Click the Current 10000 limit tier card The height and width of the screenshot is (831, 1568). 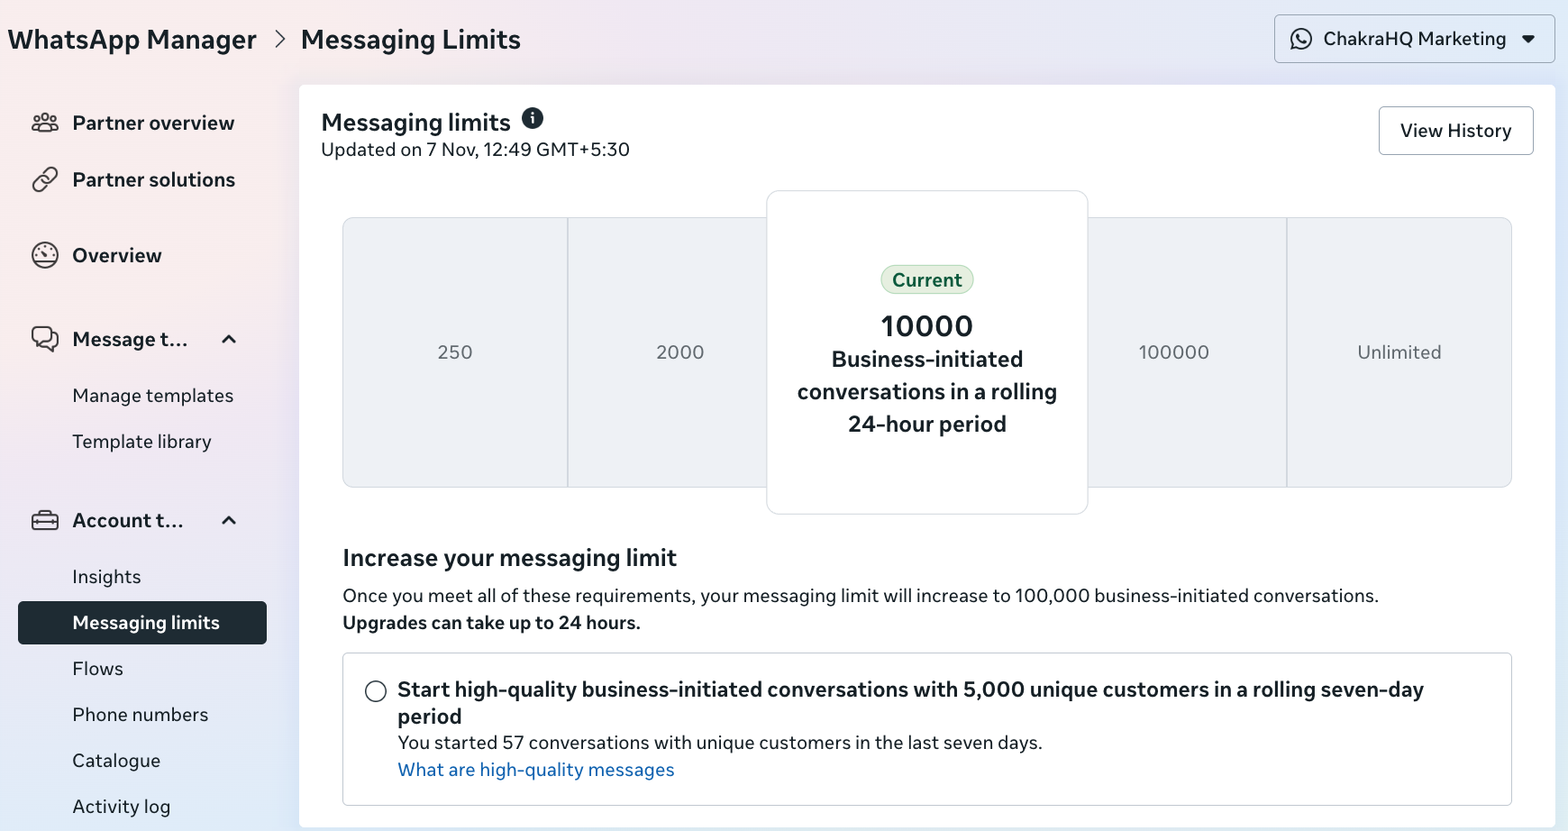pyautogui.click(x=926, y=352)
